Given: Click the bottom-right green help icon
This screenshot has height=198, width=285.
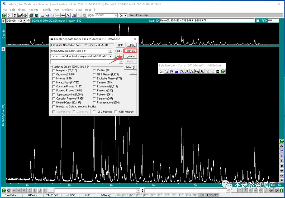Looking at the screenshot, I should tap(281, 190).
